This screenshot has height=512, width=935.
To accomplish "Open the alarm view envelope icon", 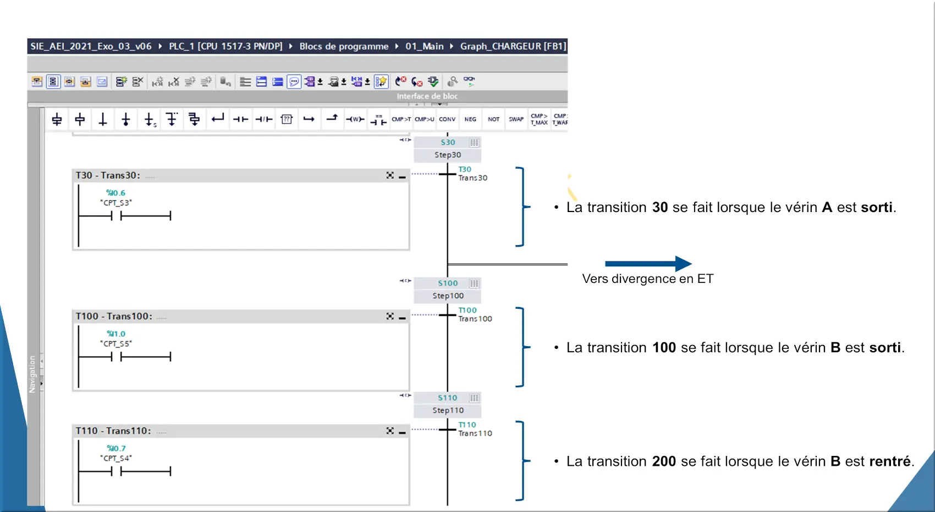I will tap(102, 82).
